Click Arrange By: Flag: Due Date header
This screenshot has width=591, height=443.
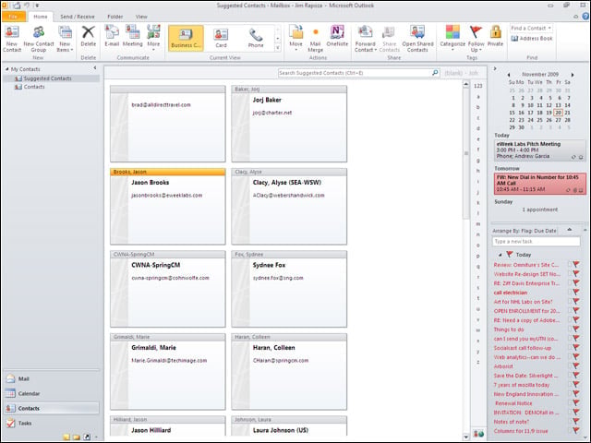(525, 231)
